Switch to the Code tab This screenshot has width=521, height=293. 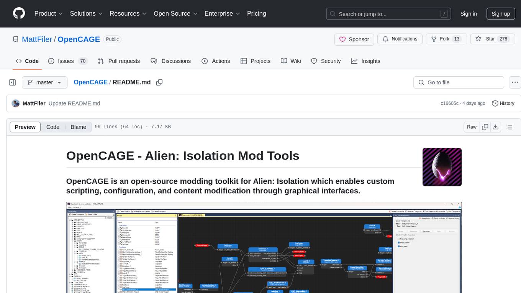[x=27, y=61]
